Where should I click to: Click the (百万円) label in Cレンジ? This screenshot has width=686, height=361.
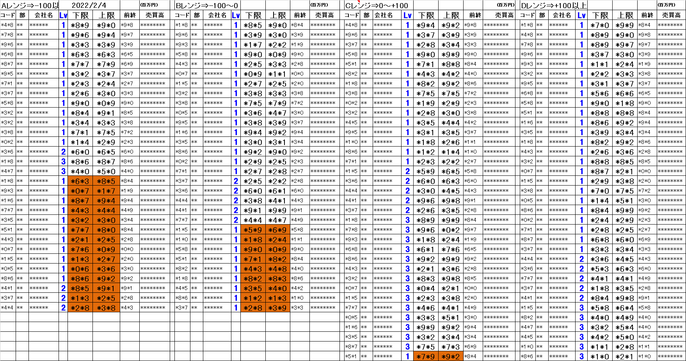[x=506, y=5]
